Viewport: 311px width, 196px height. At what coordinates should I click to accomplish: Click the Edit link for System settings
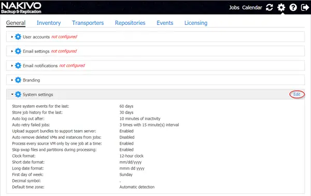coord(296,94)
